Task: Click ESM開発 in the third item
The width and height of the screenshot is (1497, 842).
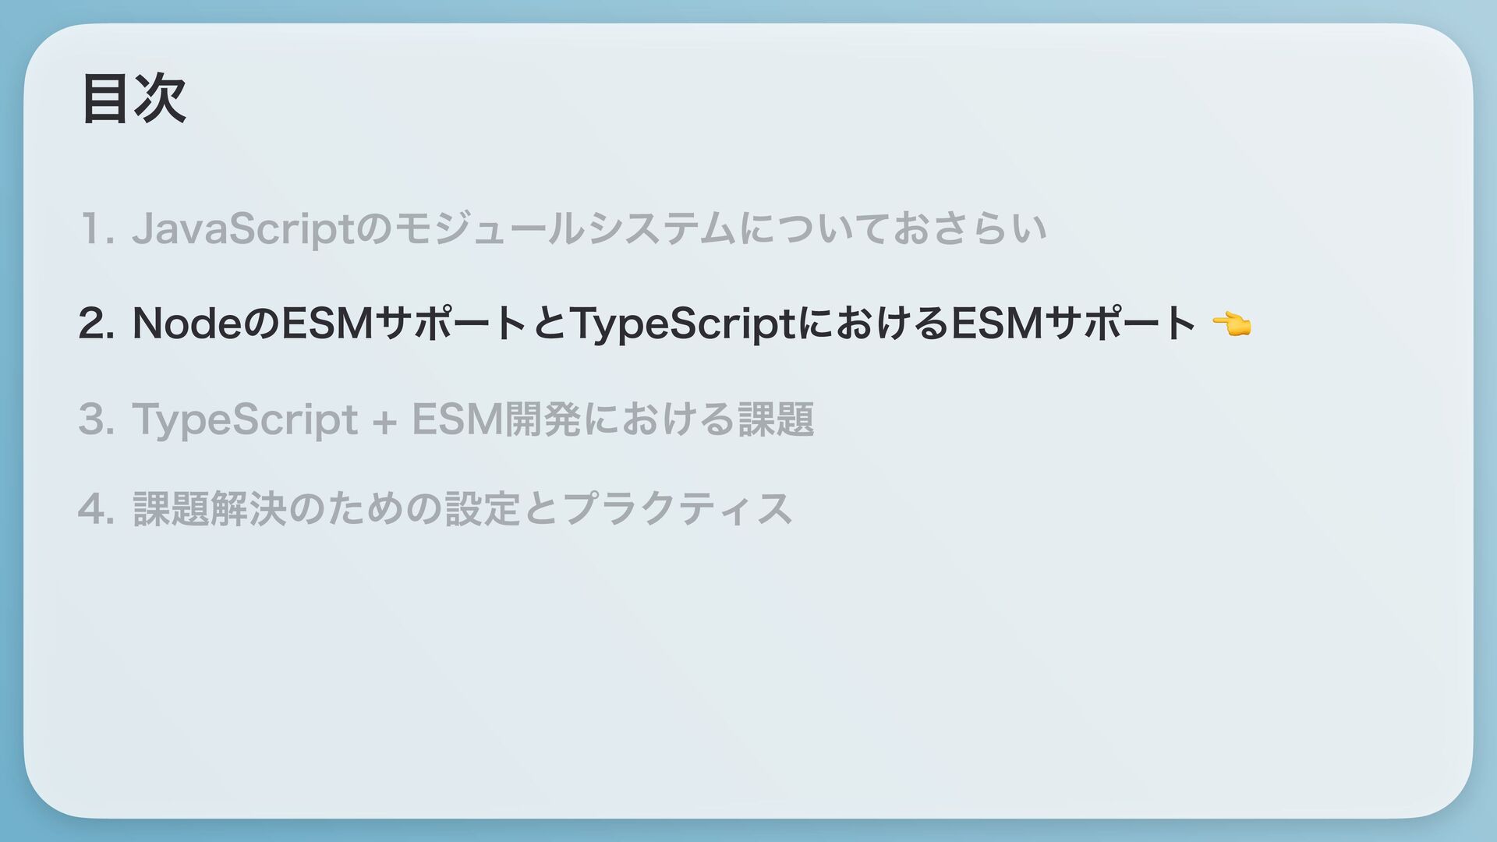Action: click(x=497, y=419)
